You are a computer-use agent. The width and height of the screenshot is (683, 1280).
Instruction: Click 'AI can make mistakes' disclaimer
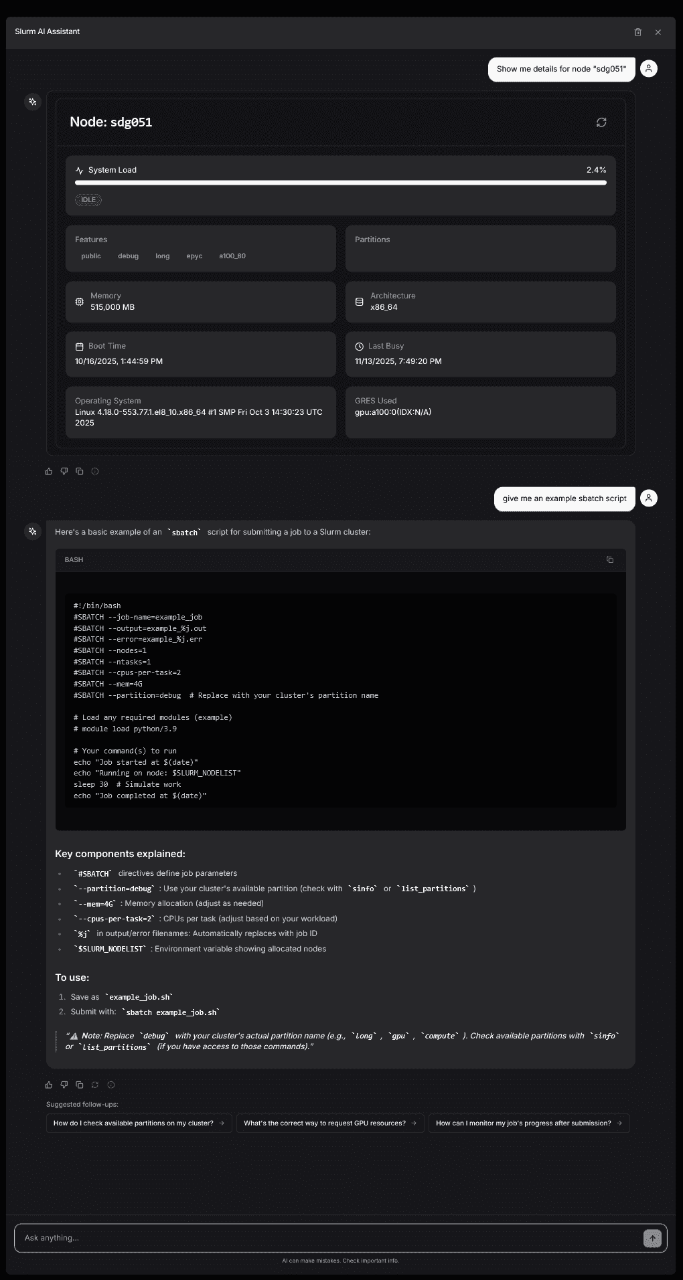[x=341, y=1261]
